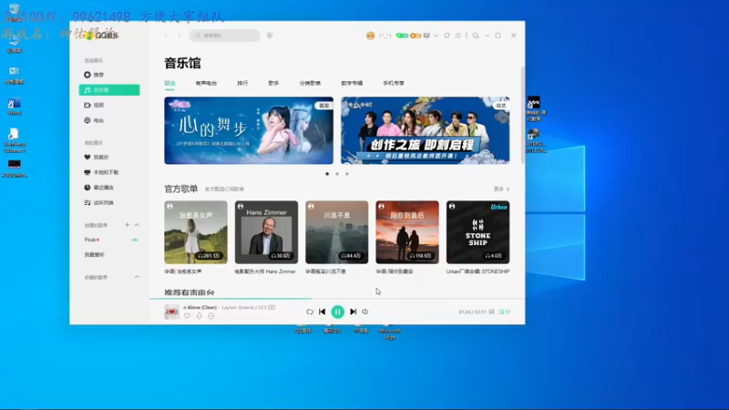The image size is (729, 410).
Task: Open the skin (shirt) icon
Action: (x=447, y=36)
